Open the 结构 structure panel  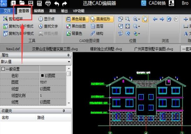click(x=97, y=33)
